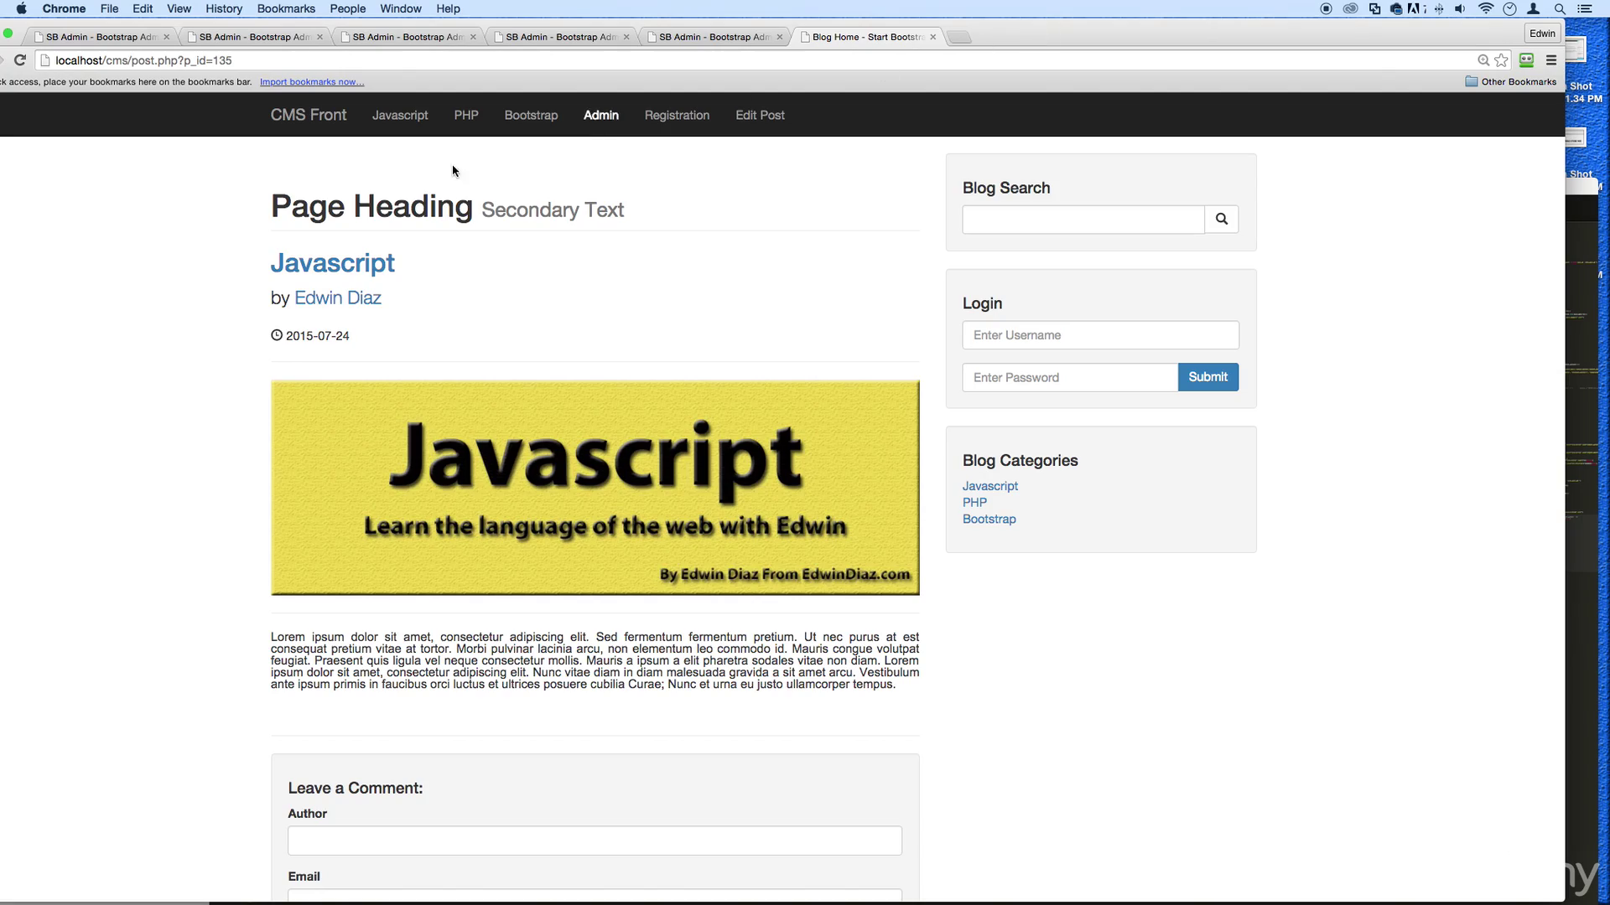Focus the Enter Password field

point(1070,377)
